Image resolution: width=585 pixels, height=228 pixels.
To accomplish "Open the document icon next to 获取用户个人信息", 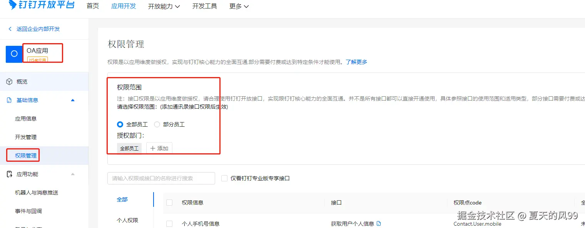I will pos(379,223).
